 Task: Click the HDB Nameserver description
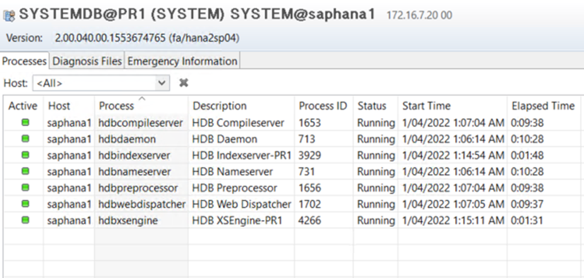[x=233, y=172]
